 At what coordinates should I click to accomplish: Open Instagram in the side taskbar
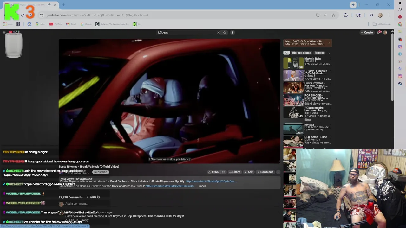[400, 76]
